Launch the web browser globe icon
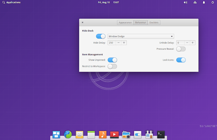217x140 pixels. [x=68, y=135]
